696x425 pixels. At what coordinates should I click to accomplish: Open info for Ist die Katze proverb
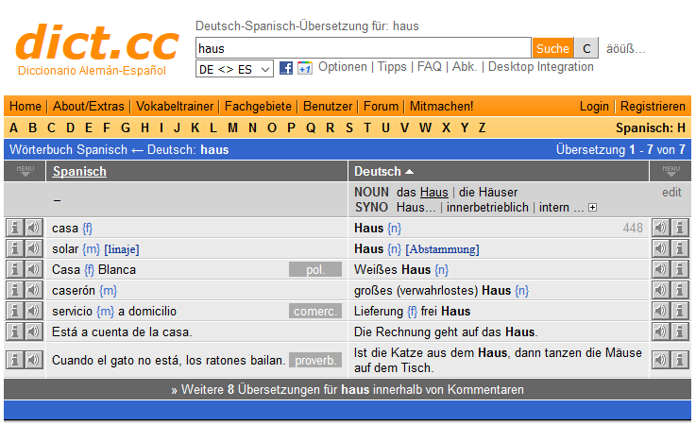679,360
